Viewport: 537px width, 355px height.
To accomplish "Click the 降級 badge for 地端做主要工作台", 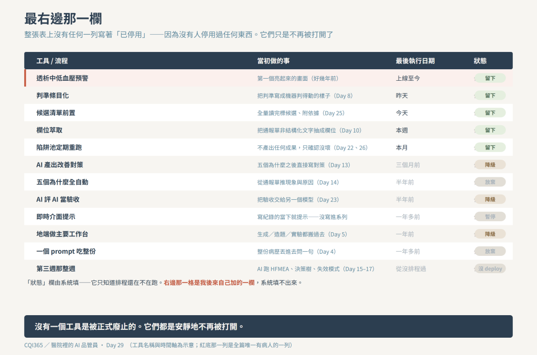I will click(x=490, y=234).
